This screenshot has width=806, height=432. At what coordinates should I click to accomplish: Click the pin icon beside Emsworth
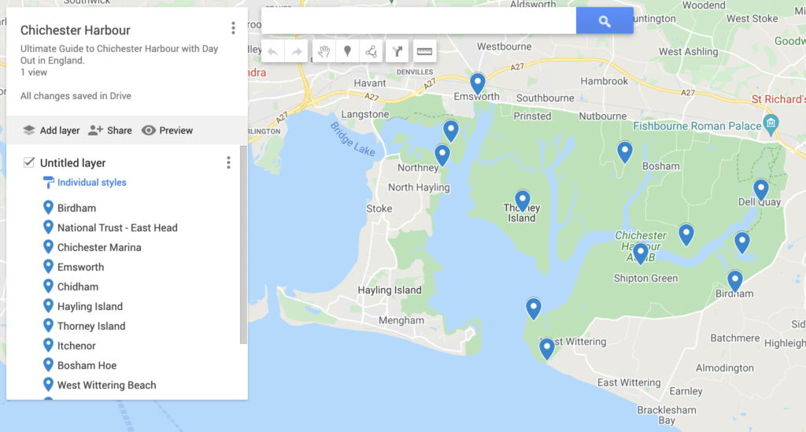coord(48,266)
